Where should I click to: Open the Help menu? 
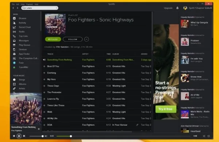coord(36,4)
